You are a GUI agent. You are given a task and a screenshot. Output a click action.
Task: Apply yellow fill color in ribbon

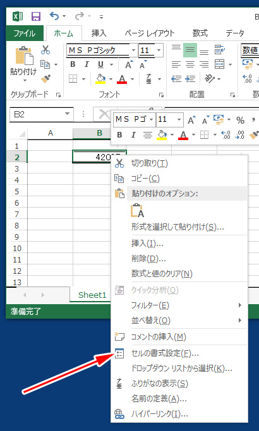pos(100,79)
